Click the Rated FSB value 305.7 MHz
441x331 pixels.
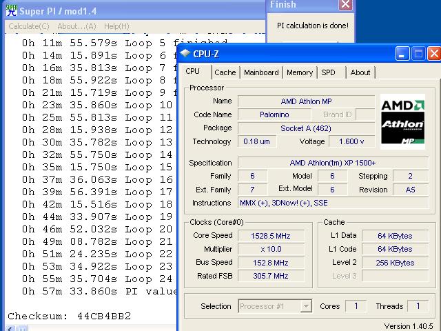[x=271, y=276]
